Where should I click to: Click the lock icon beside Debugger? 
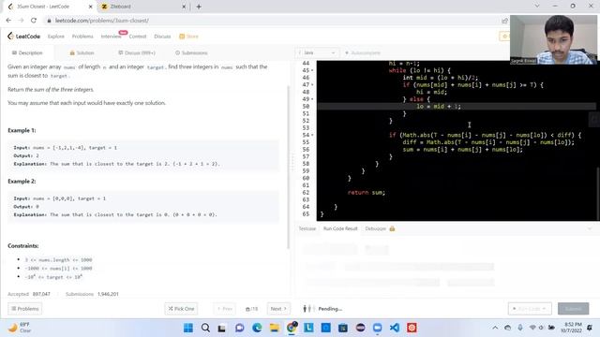pyautogui.click(x=392, y=228)
